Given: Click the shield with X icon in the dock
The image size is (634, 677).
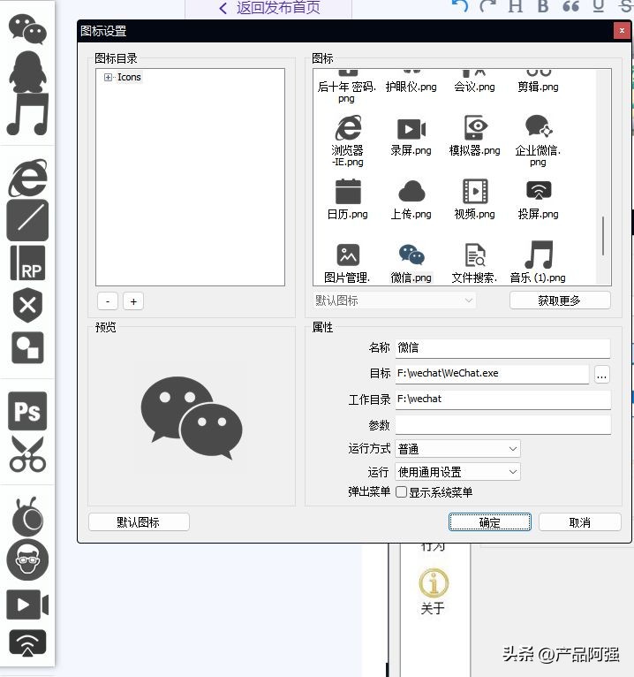Looking at the screenshot, I should click(x=27, y=305).
